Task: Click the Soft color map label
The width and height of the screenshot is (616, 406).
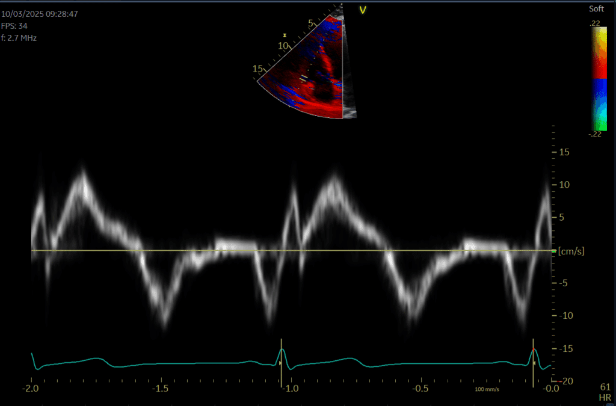Action: tap(596, 9)
